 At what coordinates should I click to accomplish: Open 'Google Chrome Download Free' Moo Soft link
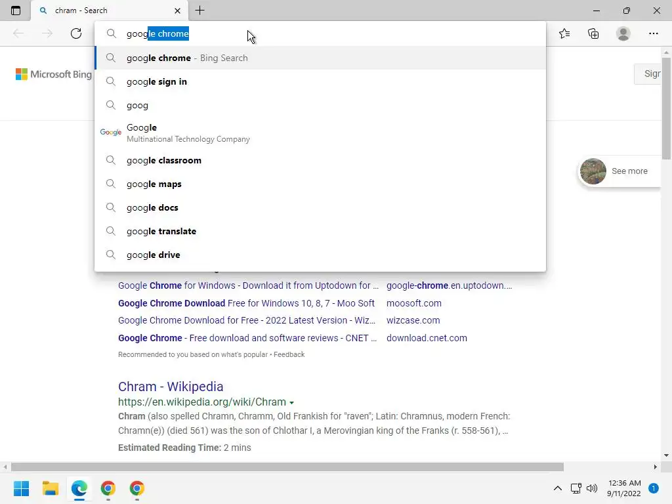click(x=247, y=303)
